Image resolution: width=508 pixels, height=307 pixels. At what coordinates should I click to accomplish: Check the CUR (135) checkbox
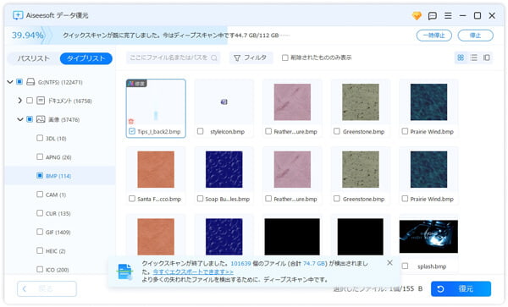click(x=40, y=213)
